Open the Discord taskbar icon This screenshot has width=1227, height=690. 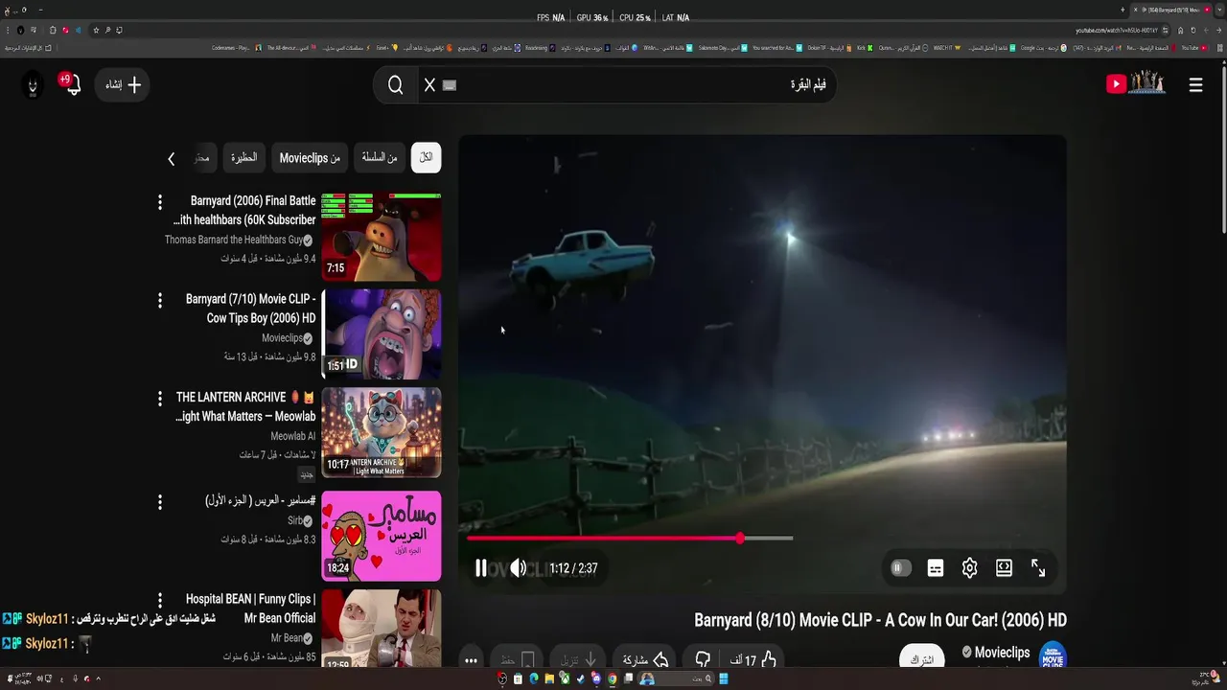point(596,678)
